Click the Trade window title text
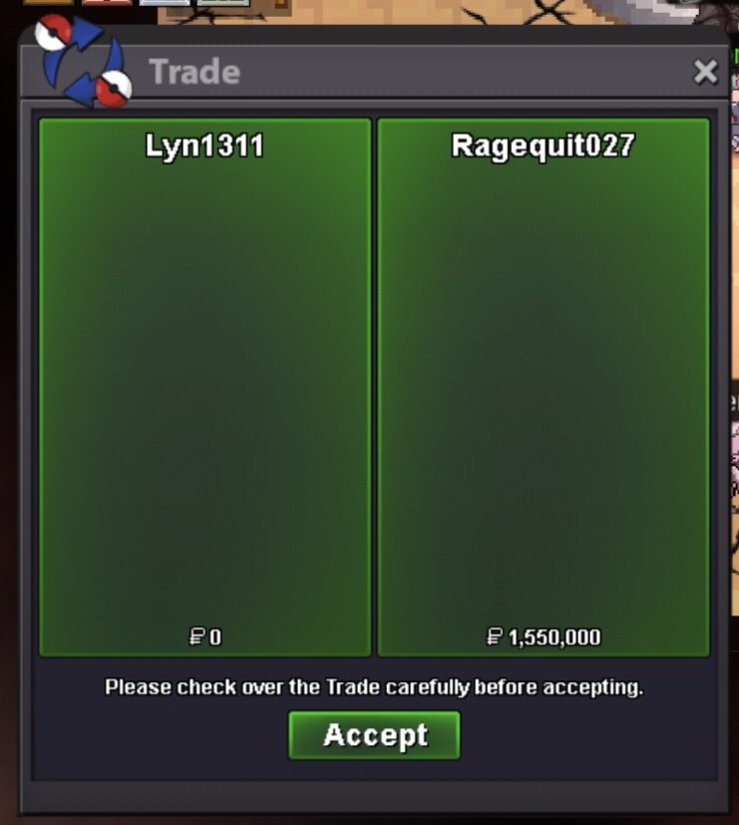This screenshot has height=825, width=739. coord(194,72)
